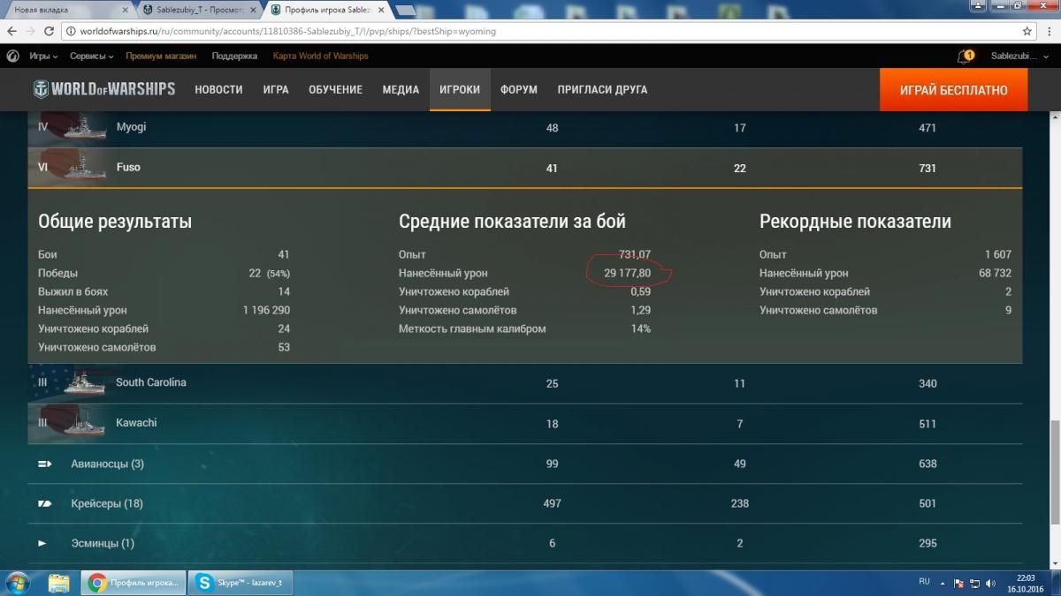This screenshot has width=1061, height=596.
Task: Click the total damage value 1 196 290
Action: (266, 310)
